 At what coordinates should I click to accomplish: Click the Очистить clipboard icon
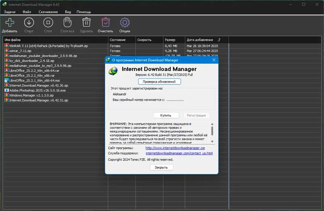[106, 22]
